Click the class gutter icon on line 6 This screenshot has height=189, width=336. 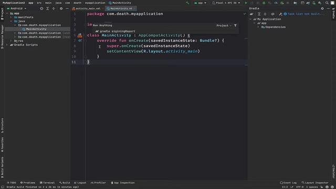(x=80, y=35)
